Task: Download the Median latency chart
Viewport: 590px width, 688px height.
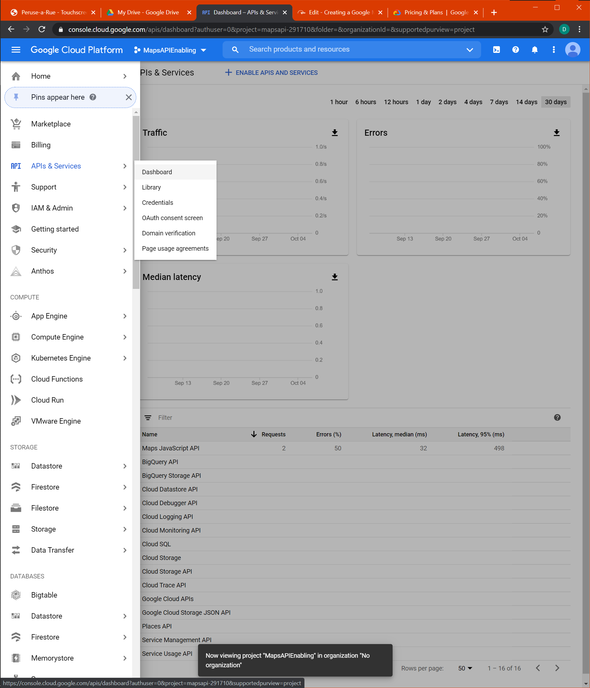Action: [335, 277]
